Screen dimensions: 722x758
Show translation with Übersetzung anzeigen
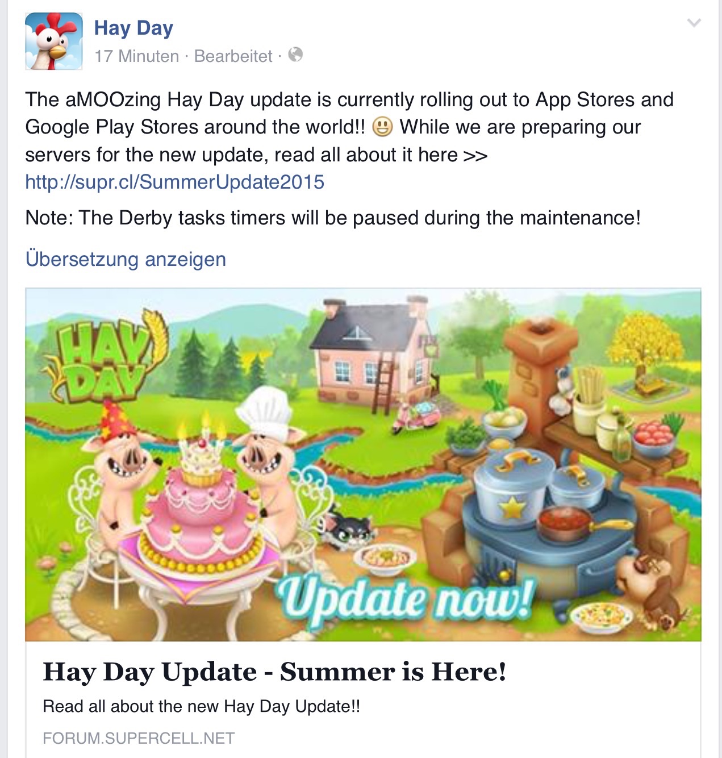click(x=126, y=259)
